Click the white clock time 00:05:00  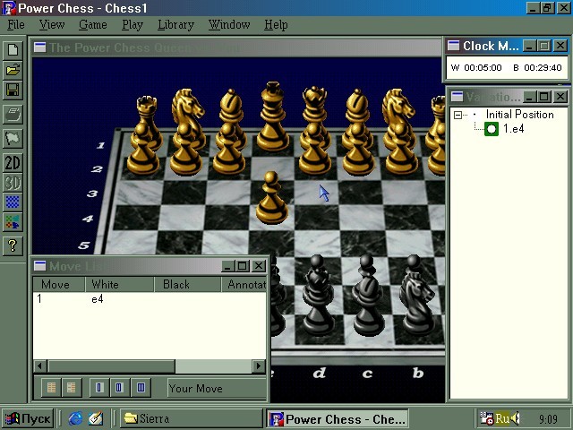point(483,68)
